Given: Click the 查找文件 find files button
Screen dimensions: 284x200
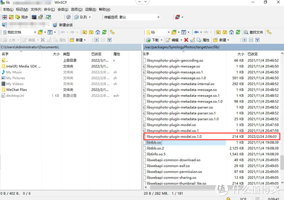Looking at the screenshot, I should pyautogui.click(x=253, y=32).
